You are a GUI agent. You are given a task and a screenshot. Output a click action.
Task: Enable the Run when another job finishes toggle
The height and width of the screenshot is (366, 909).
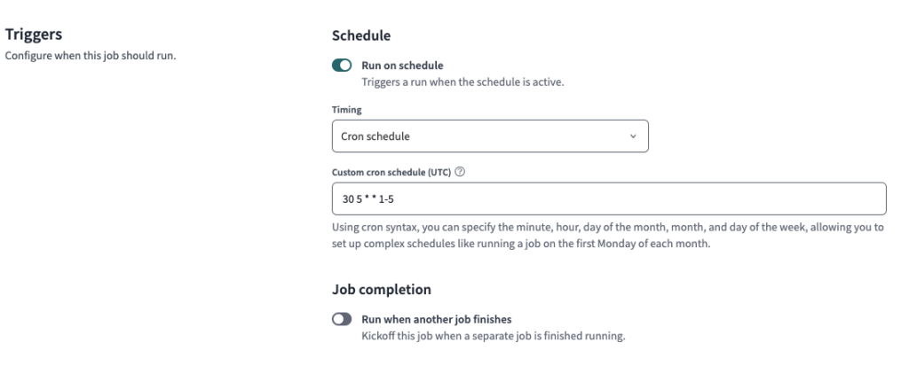(x=341, y=319)
